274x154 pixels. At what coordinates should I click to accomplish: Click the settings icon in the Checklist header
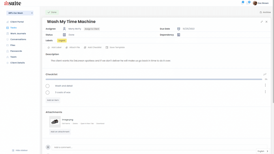265,74
